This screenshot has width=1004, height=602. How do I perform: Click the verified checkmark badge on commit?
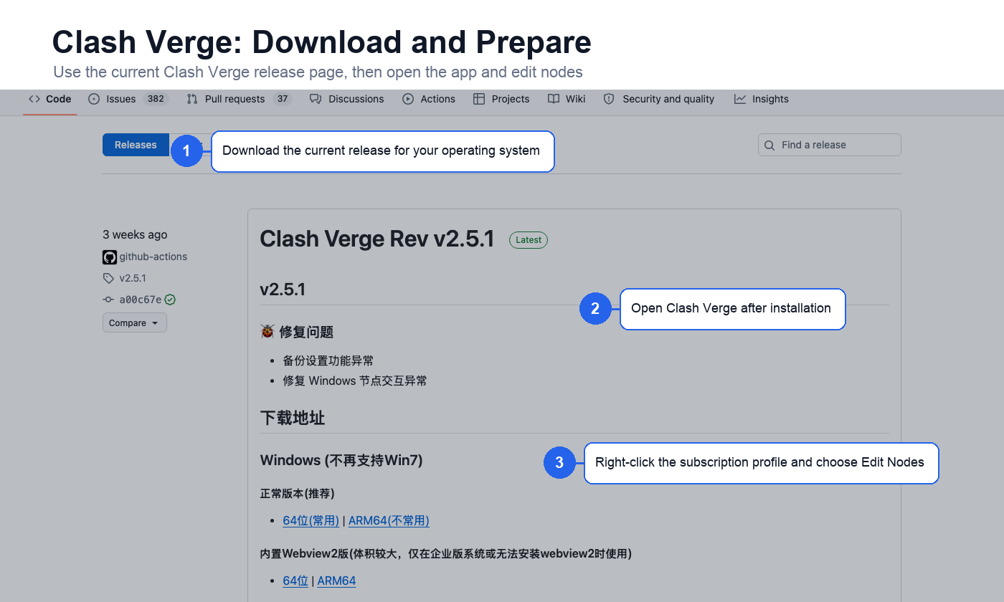click(x=170, y=300)
